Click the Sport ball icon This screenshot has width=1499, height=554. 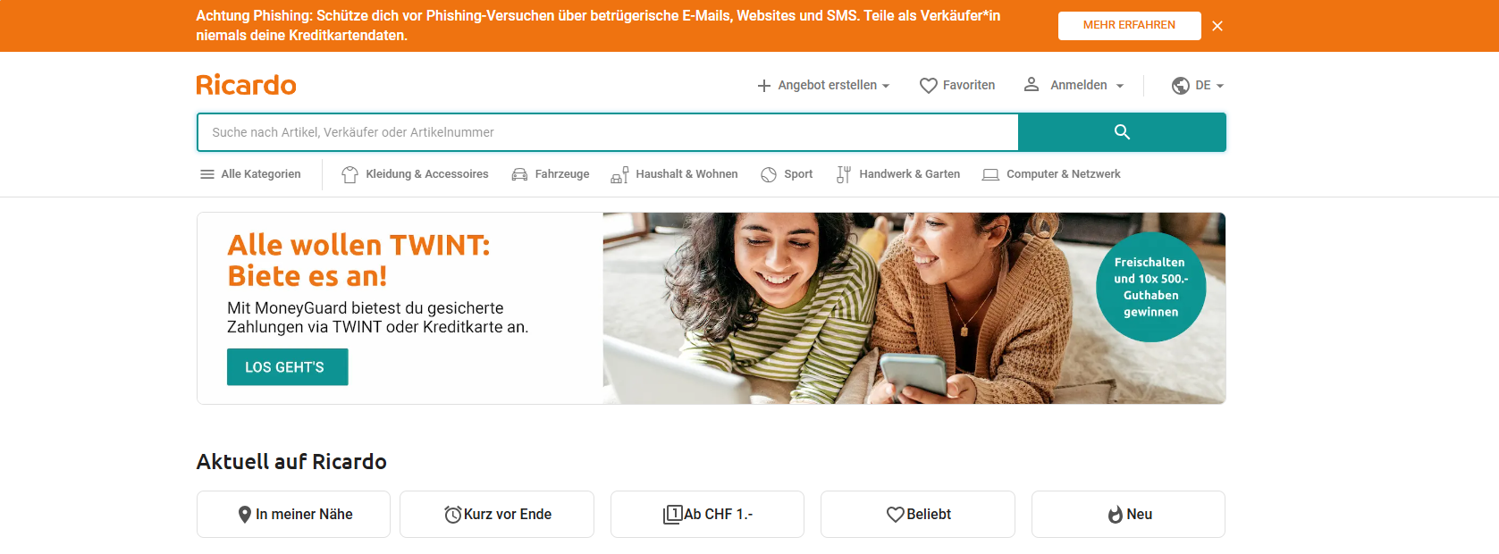(x=769, y=174)
